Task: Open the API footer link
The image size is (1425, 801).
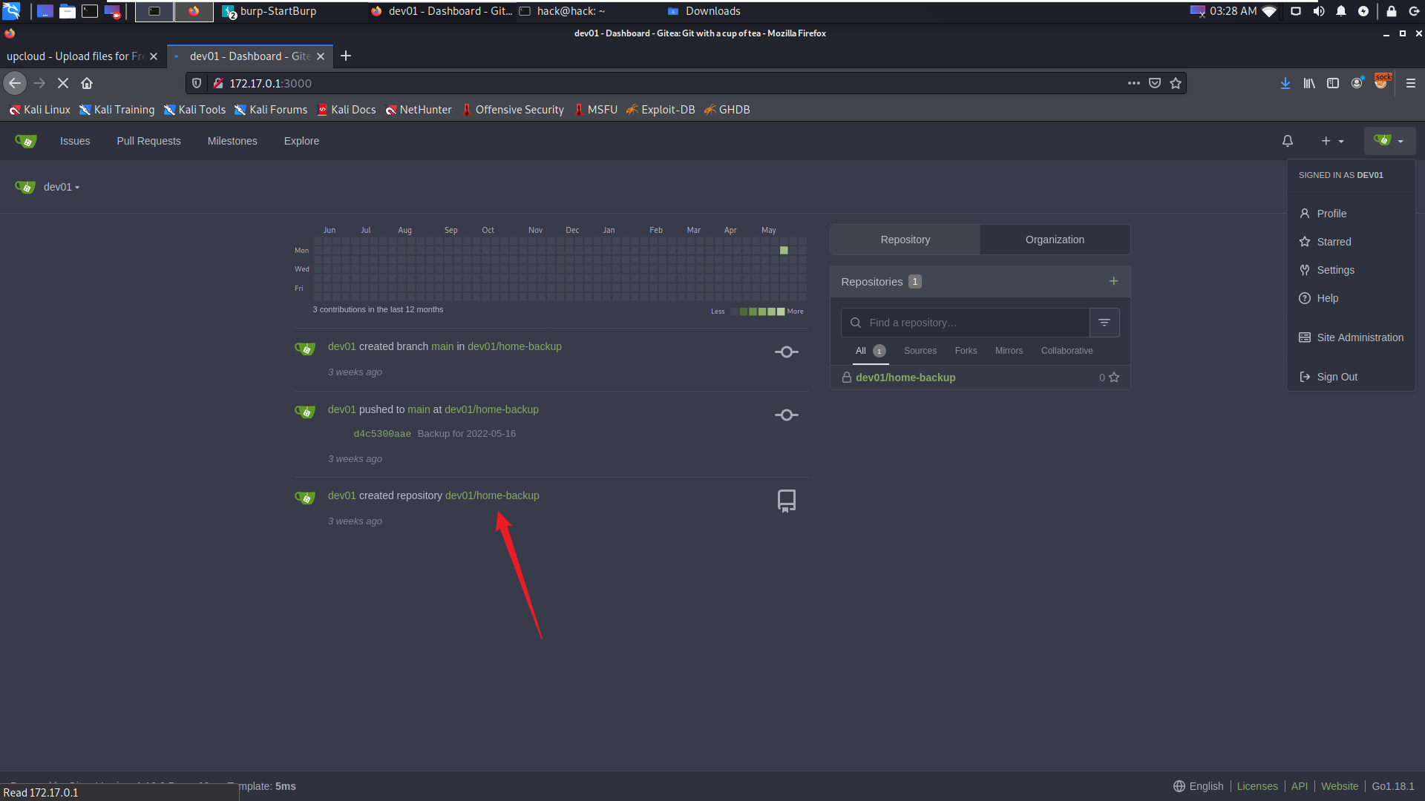Action: (1300, 786)
